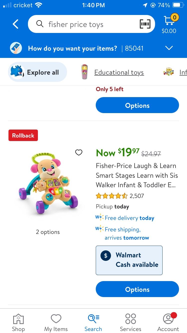The image size is (187, 333).
Task: Select the Educational toys category link
Action: (x=119, y=72)
